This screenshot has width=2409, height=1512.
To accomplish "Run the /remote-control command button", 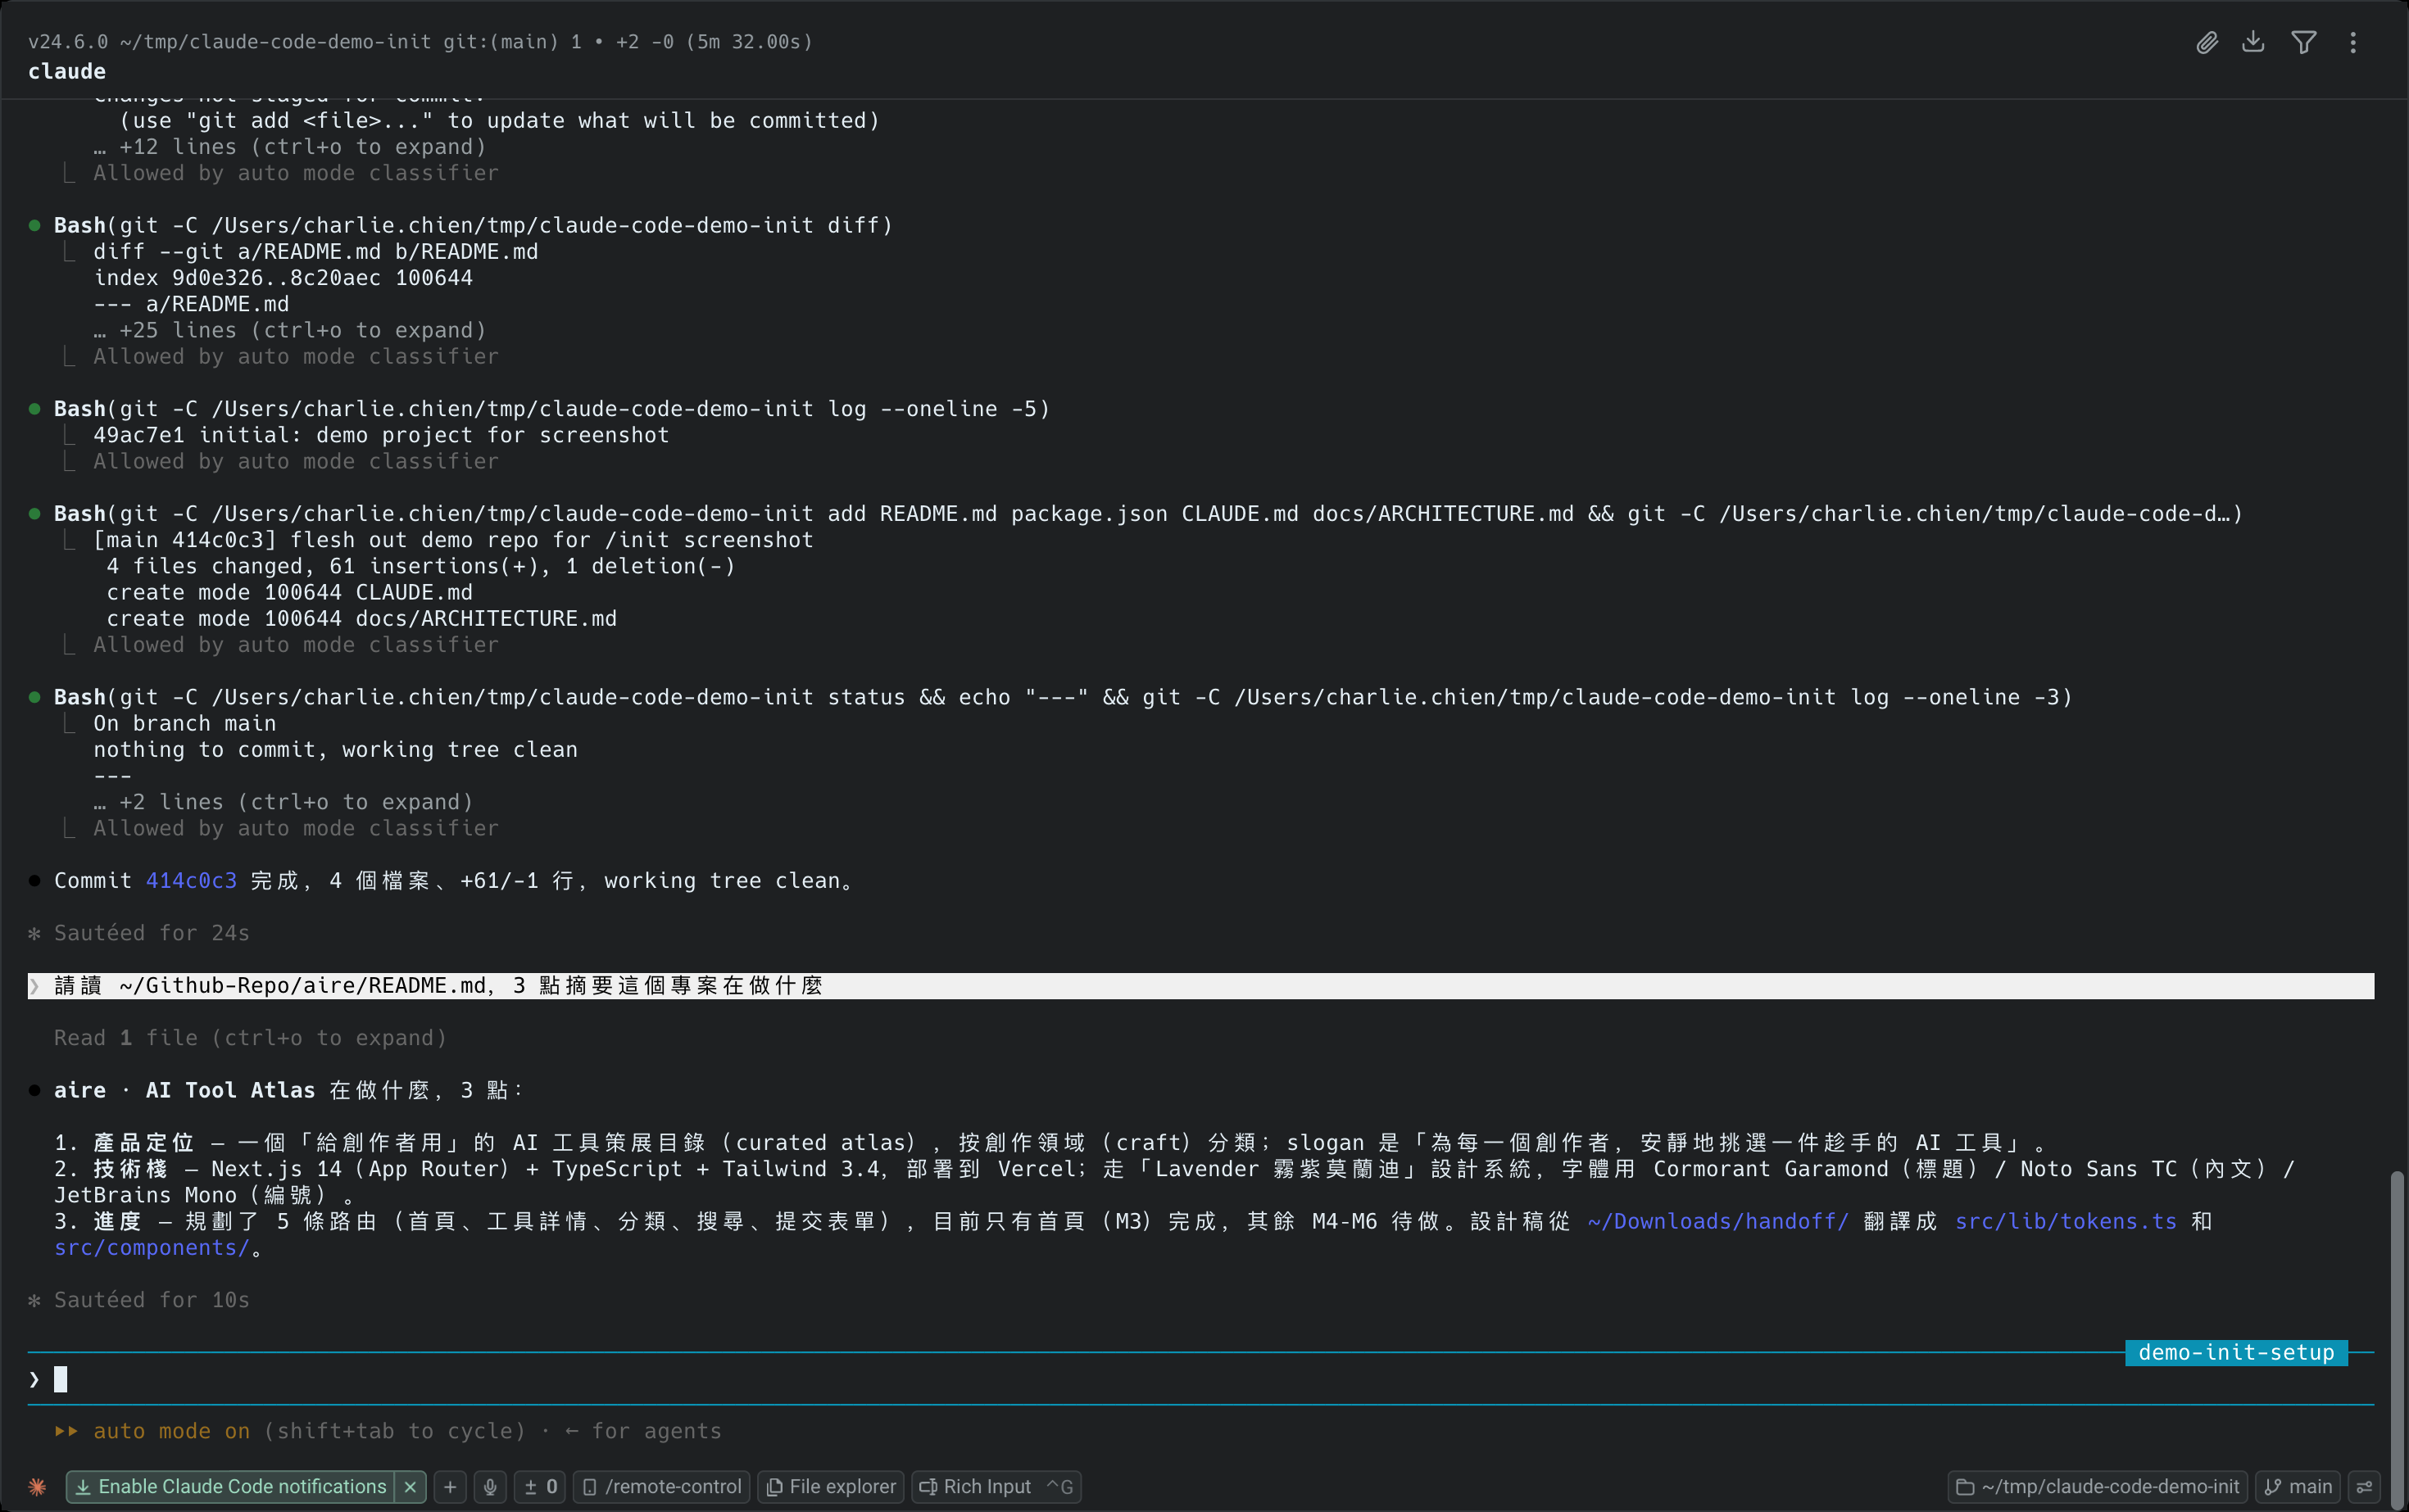I will (x=661, y=1487).
